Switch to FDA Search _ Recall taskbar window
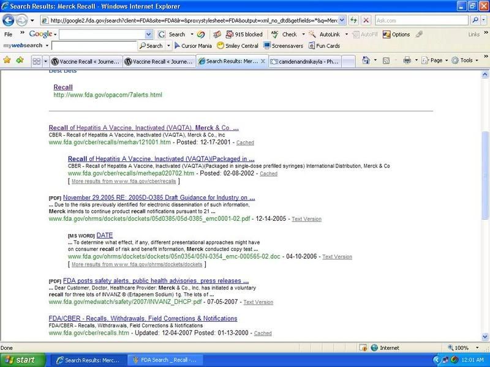490x367 pixels. click(x=165, y=360)
